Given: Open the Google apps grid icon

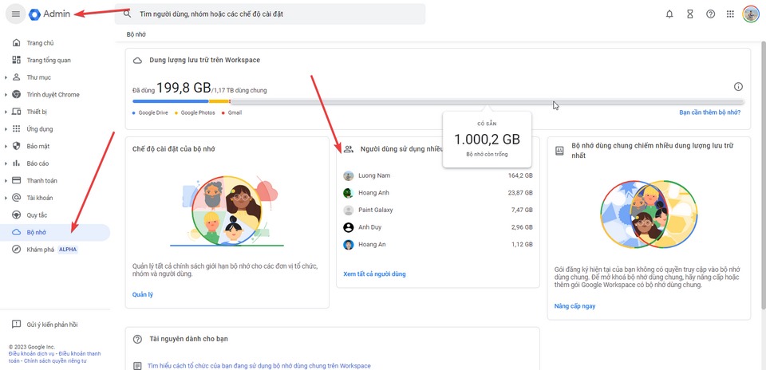Looking at the screenshot, I should 730,14.
